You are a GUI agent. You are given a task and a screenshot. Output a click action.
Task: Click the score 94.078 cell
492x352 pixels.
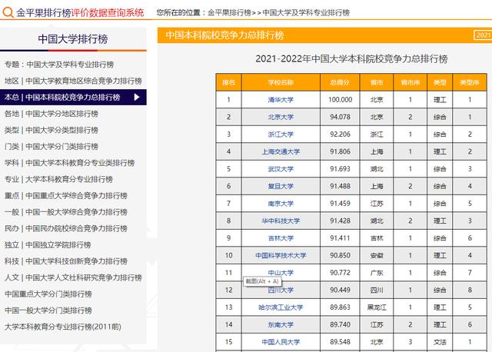pyautogui.click(x=340, y=117)
